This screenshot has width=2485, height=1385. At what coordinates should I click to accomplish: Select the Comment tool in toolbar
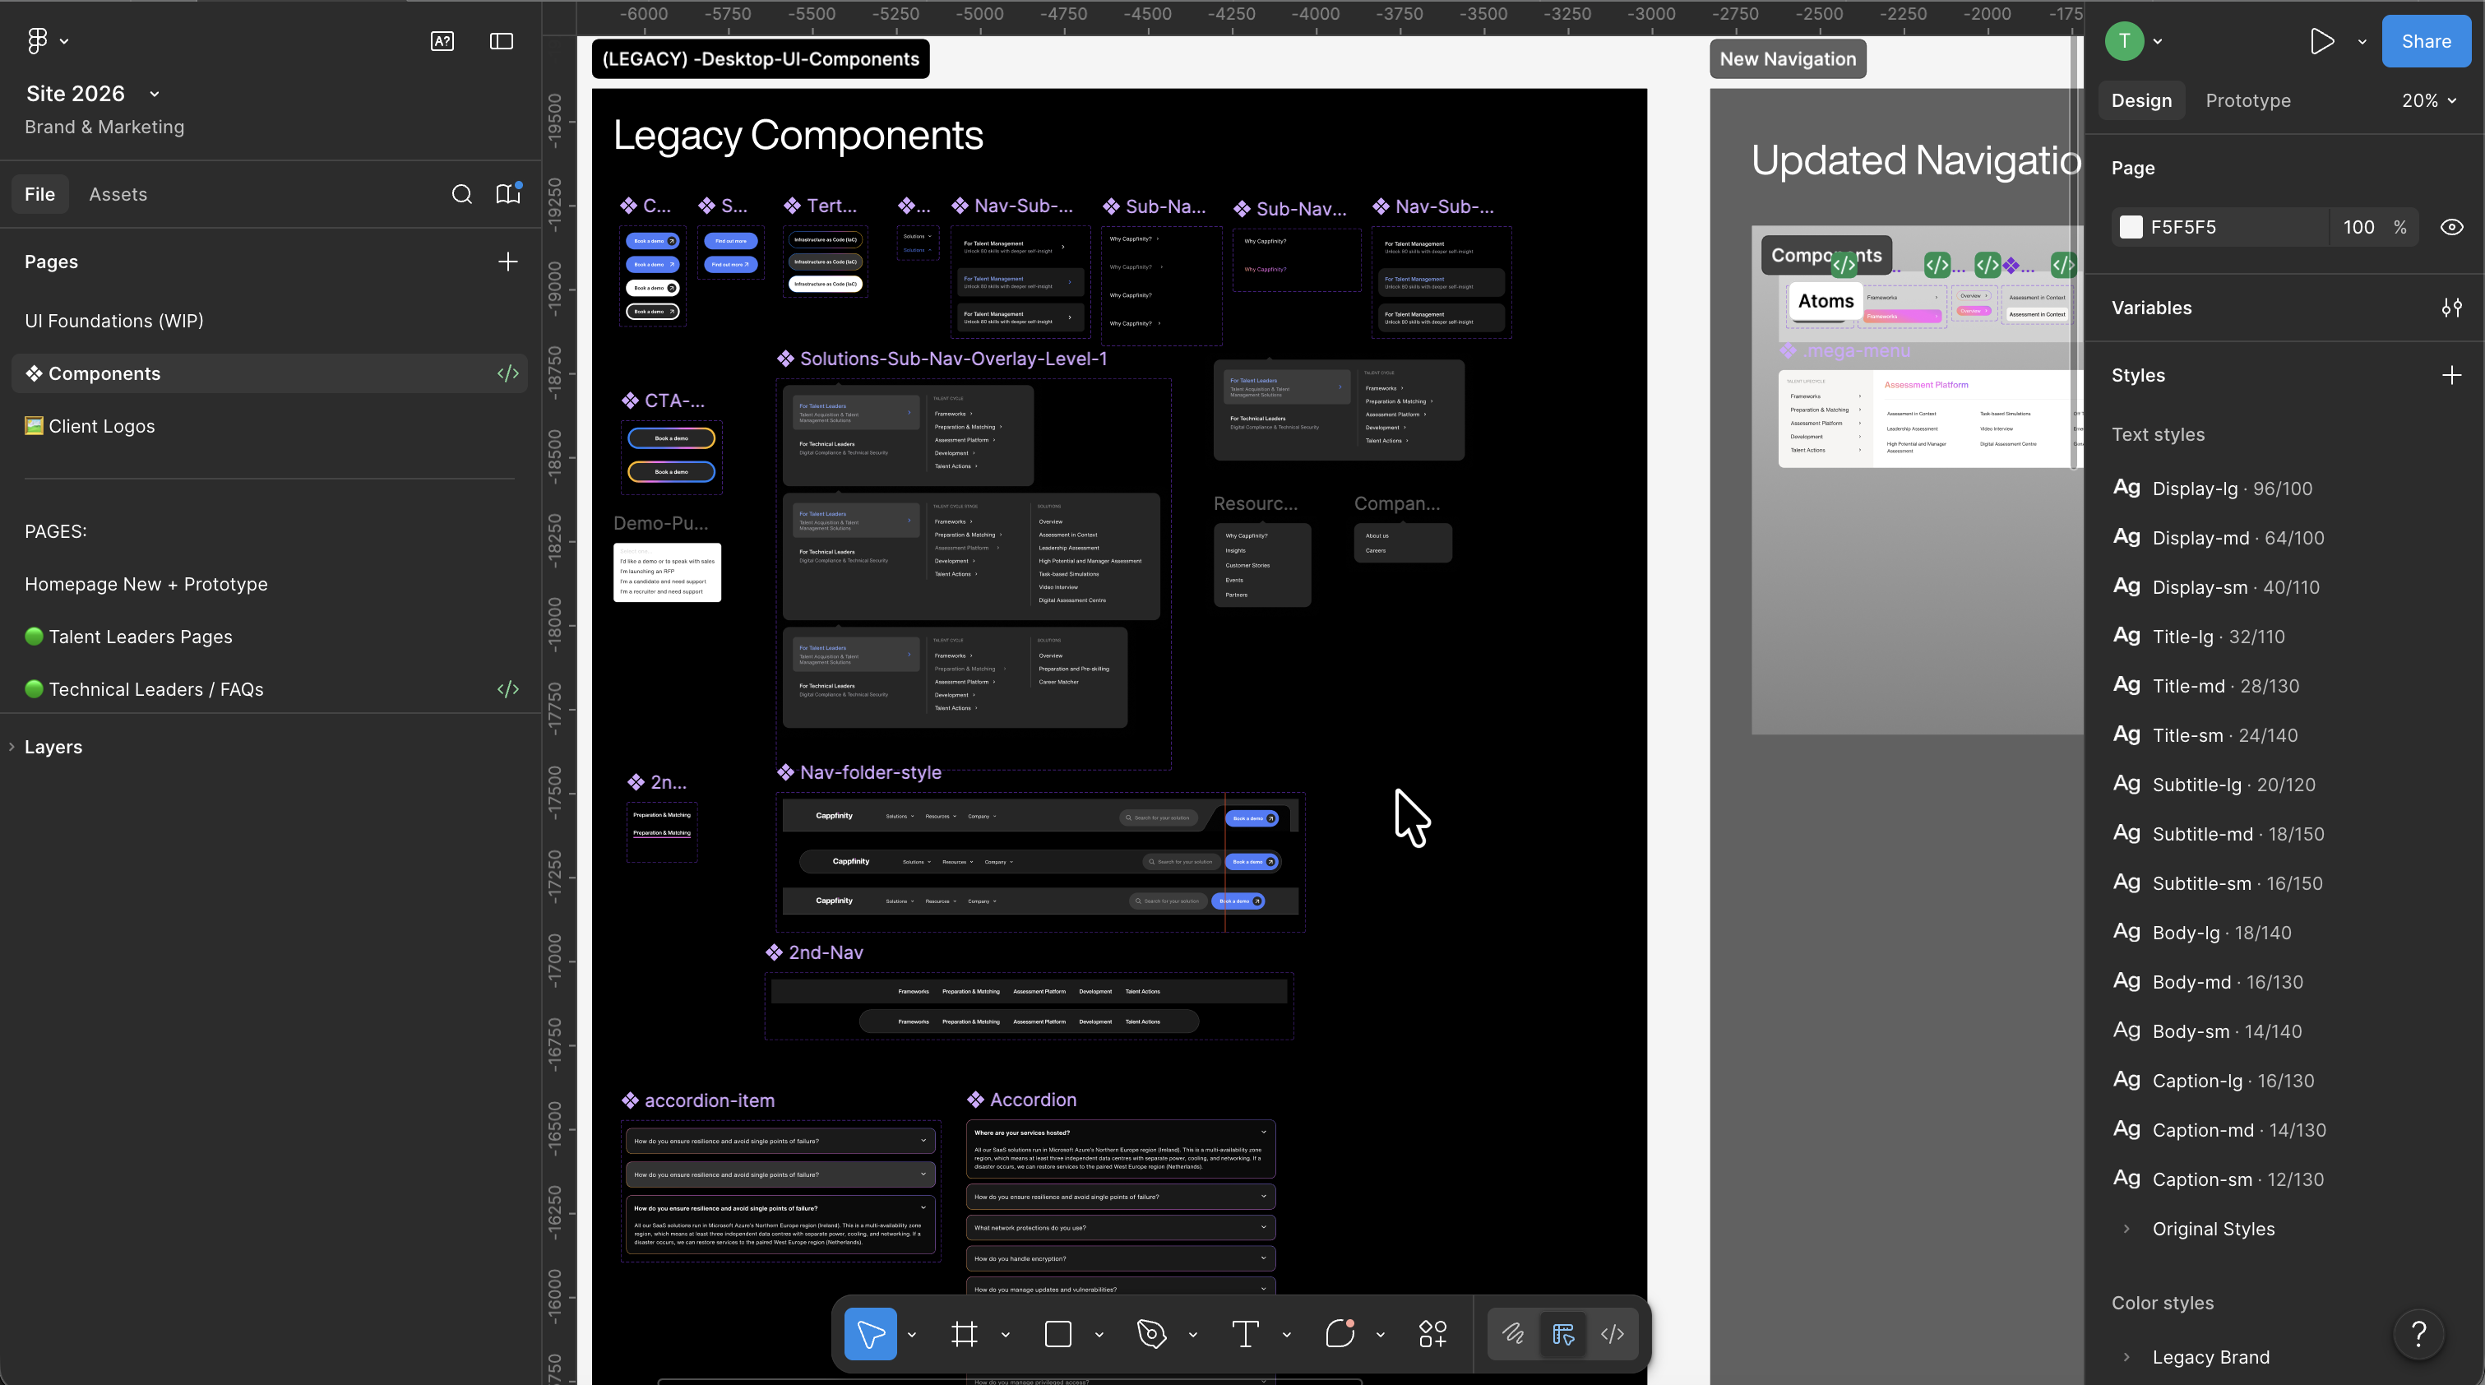1340,1334
